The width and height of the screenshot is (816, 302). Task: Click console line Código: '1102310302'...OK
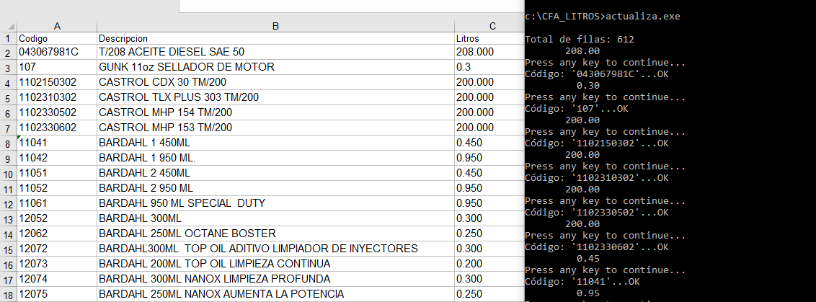tap(597, 178)
